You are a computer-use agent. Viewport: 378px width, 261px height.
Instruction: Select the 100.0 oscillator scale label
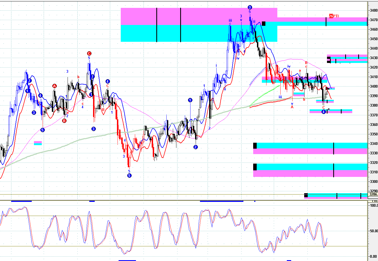coord(374,205)
